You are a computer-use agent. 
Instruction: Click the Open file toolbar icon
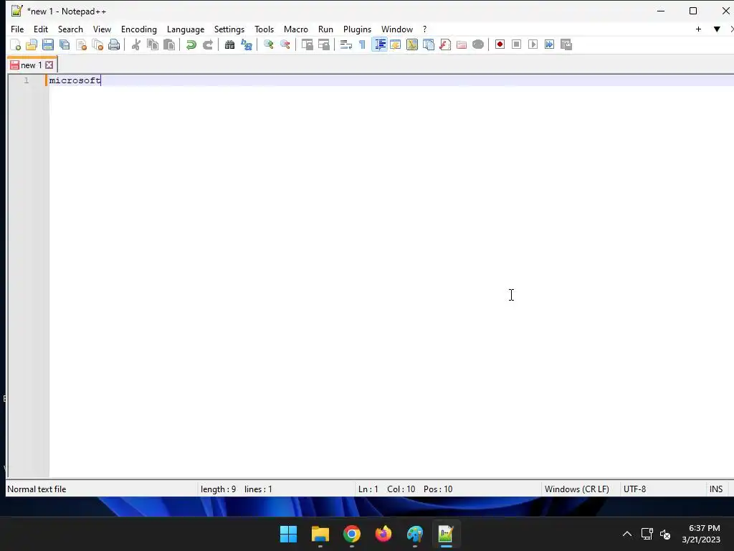(32, 44)
